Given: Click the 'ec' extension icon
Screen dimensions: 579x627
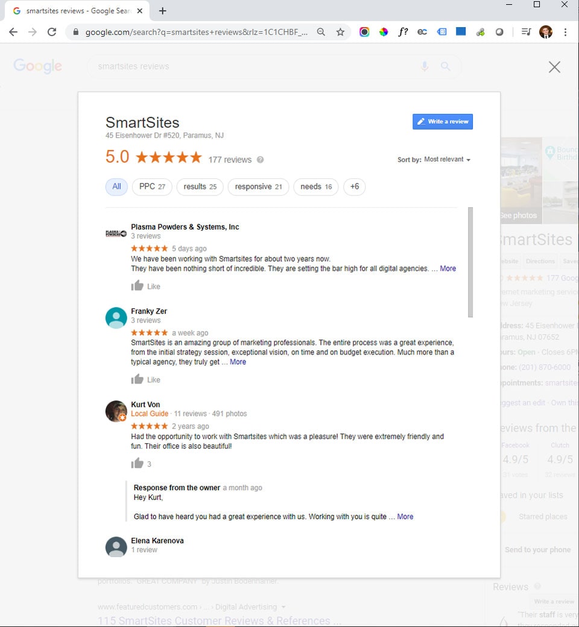Looking at the screenshot, I should (422, 32).
